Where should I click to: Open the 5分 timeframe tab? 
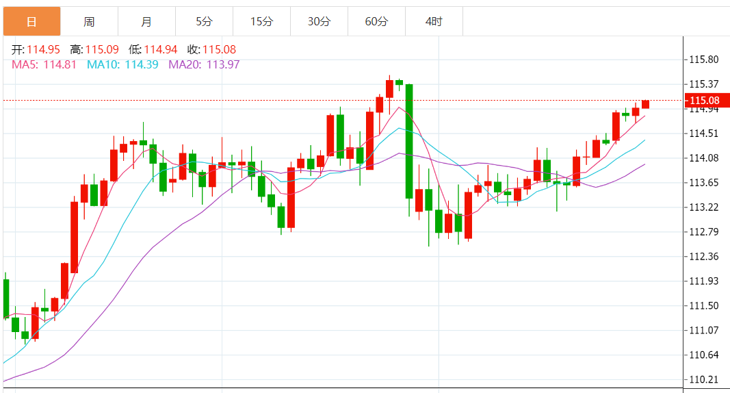pyautogui.click(x=204, y=21)
